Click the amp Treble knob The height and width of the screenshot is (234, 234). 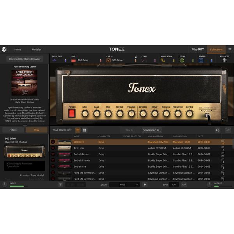click(x=120, y=113)
